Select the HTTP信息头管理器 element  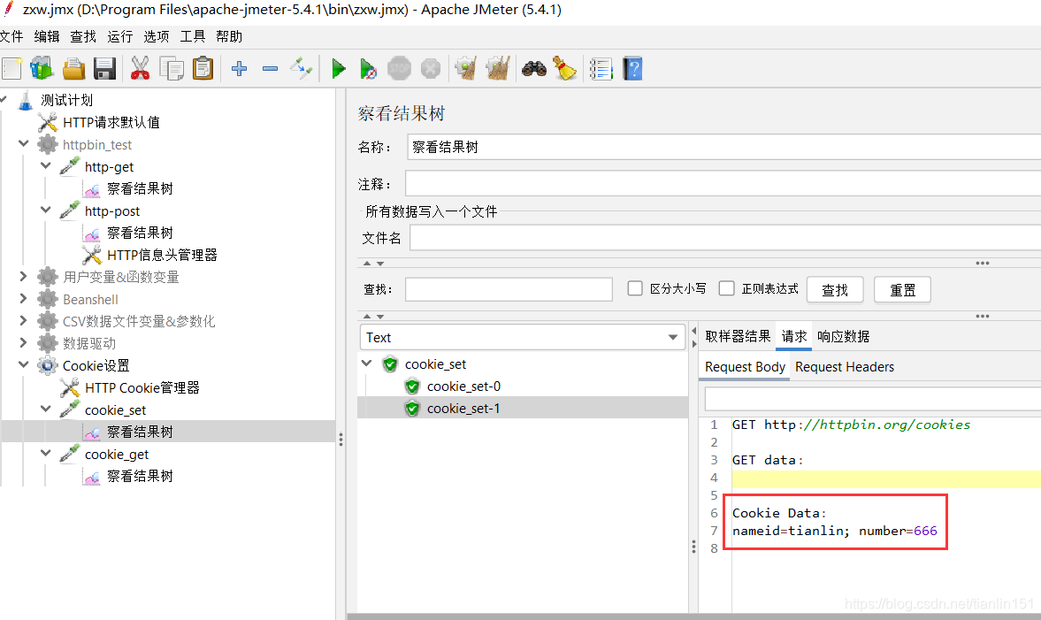[162, 255]
